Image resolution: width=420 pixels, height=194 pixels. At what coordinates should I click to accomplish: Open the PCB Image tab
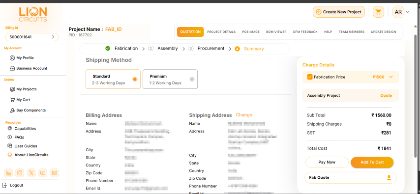(251, 32)
